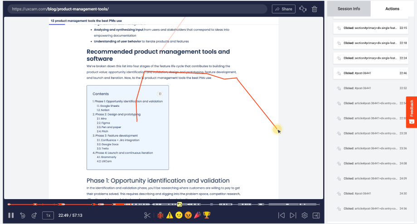Open Phase 2: Design and prototyping link

point(116,114)
